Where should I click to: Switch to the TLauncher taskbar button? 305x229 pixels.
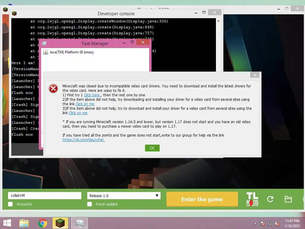[x=60, y=223]
